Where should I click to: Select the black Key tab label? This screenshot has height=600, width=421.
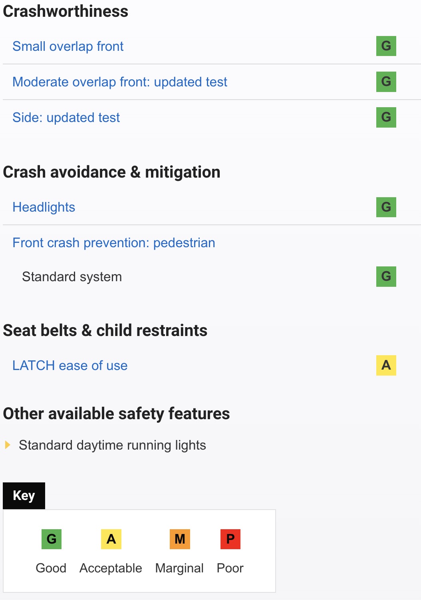click(x=24, y=496)
